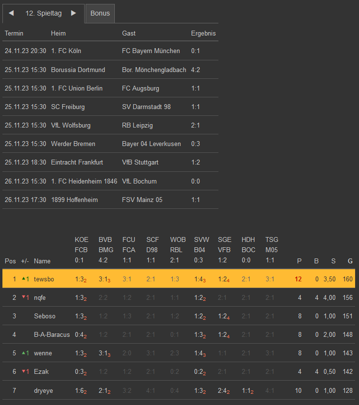Go to previous matchday with left arrow
This screenshot has height=405, width=359.
point(11,13)
